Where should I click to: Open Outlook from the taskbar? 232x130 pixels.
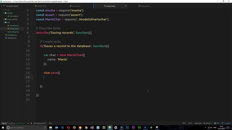[x=57, y=127]
